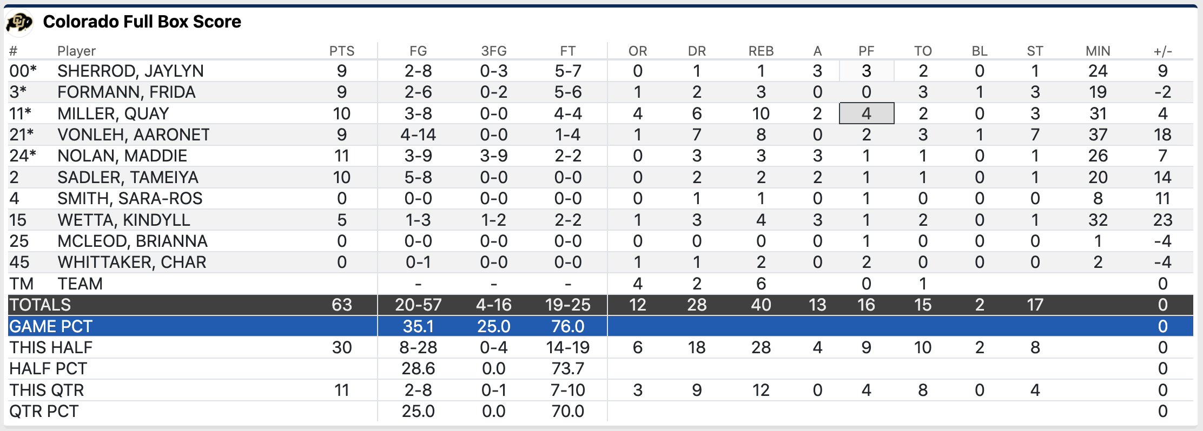The height and width of the screenshot is (431, 1203).
Task: Click the ST column header
Action: click(1035, 51)
